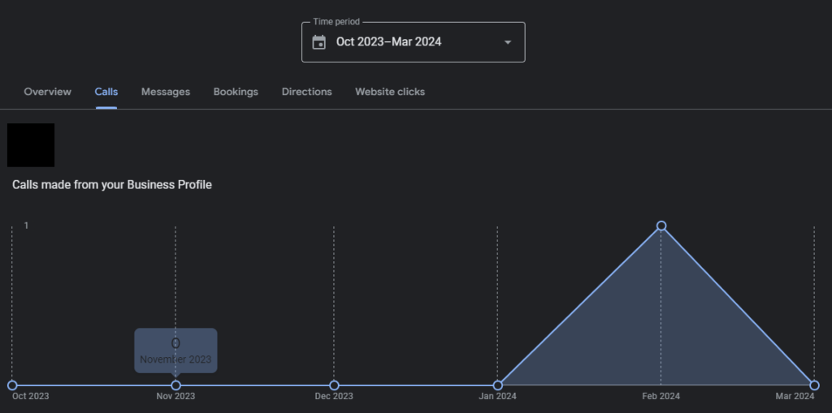Open the Messages tab
Image resolution: width=832 pixels, height=413 pixels.
(166, 92)
